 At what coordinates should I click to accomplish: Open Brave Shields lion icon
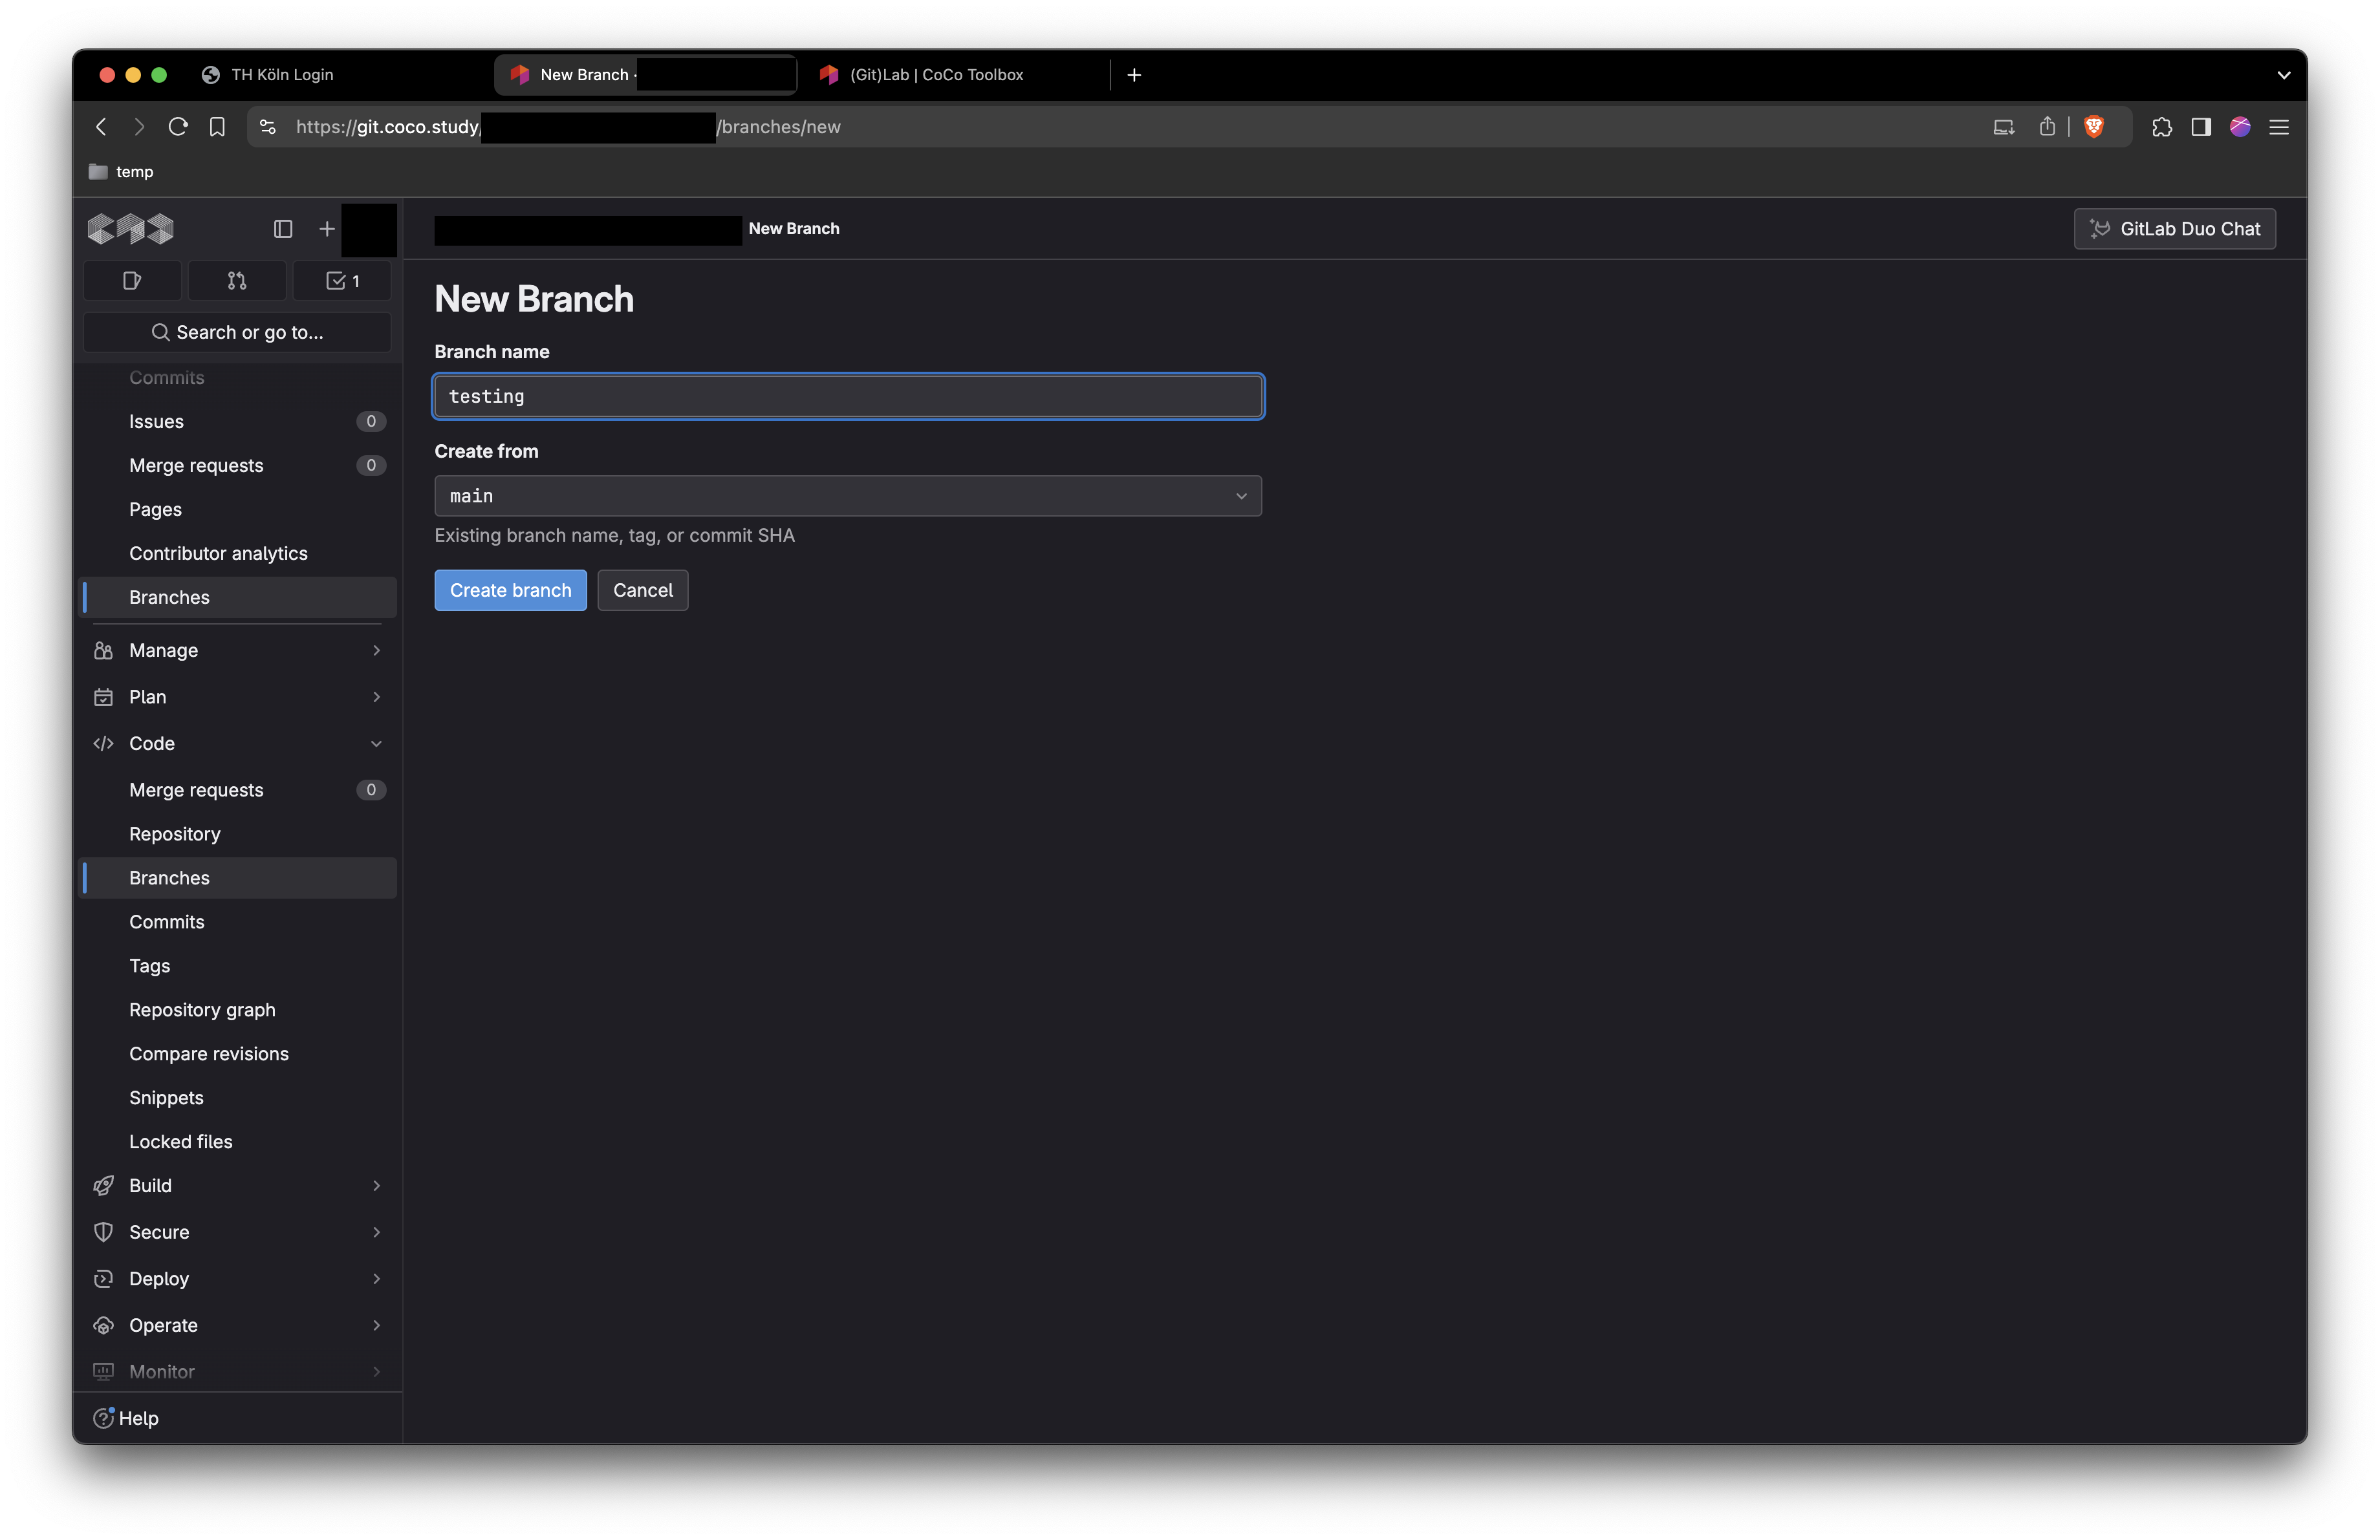[x=2093, y=127]
